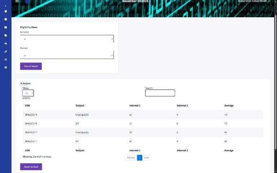Open the Show entries count dropdown

tap(28, 93)
